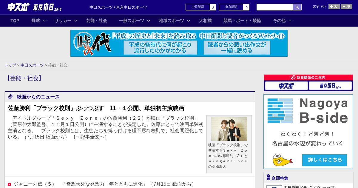Click the 中スポ logo in header
Screen dimensions: 358x188
coord(18,7)
